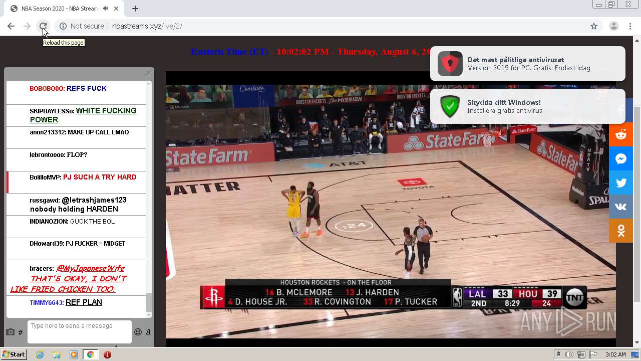Click the green shield checkmark icon
The height and width of the screenshot is (361, 641).
[450, 106]
